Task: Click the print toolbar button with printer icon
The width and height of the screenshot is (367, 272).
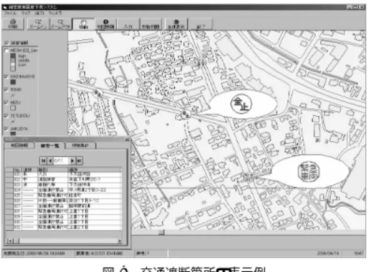Action: (x=13, y=24)
